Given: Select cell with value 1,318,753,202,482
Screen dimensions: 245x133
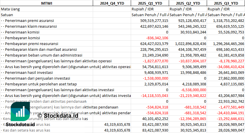Looking at the screenshot, I should point(226,20).
